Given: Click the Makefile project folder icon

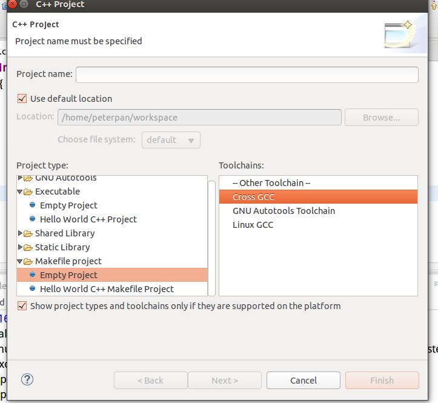Looking at the screenshot, I should pos(28,261).
